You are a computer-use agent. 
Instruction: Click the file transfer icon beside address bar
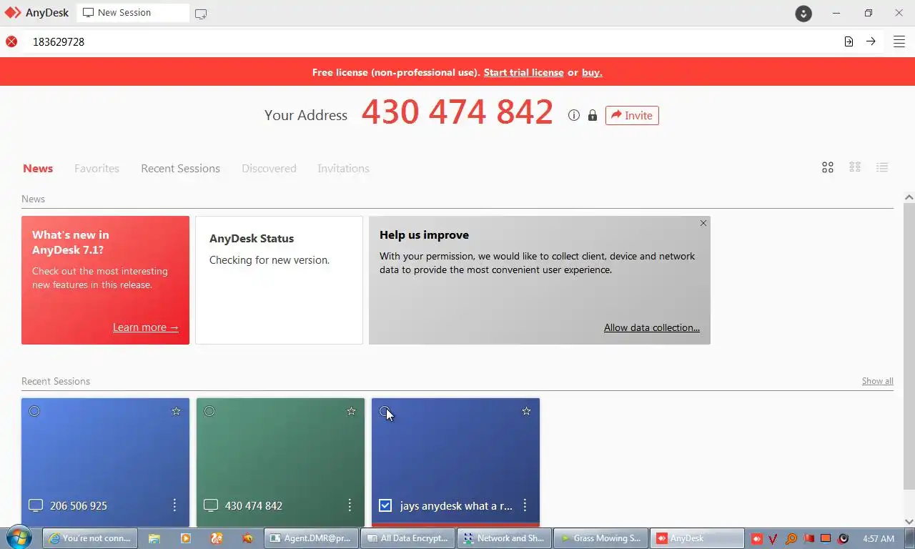pos(849,41)
